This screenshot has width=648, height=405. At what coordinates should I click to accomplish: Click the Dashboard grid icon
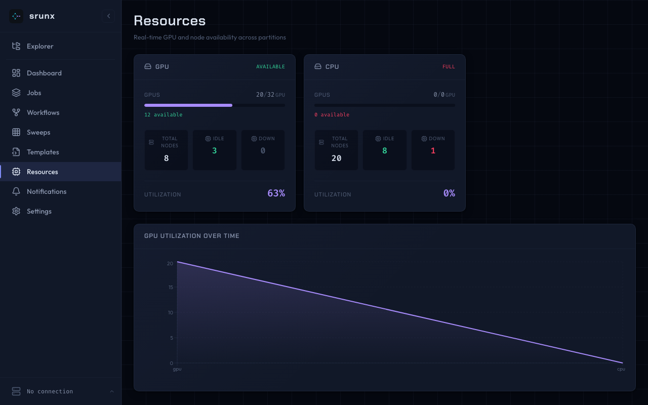coord(16,73)
